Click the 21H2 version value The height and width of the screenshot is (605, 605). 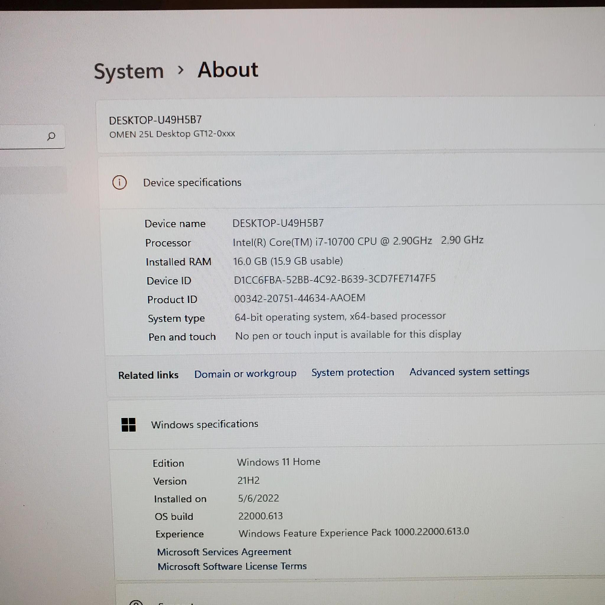pos(248,480)
